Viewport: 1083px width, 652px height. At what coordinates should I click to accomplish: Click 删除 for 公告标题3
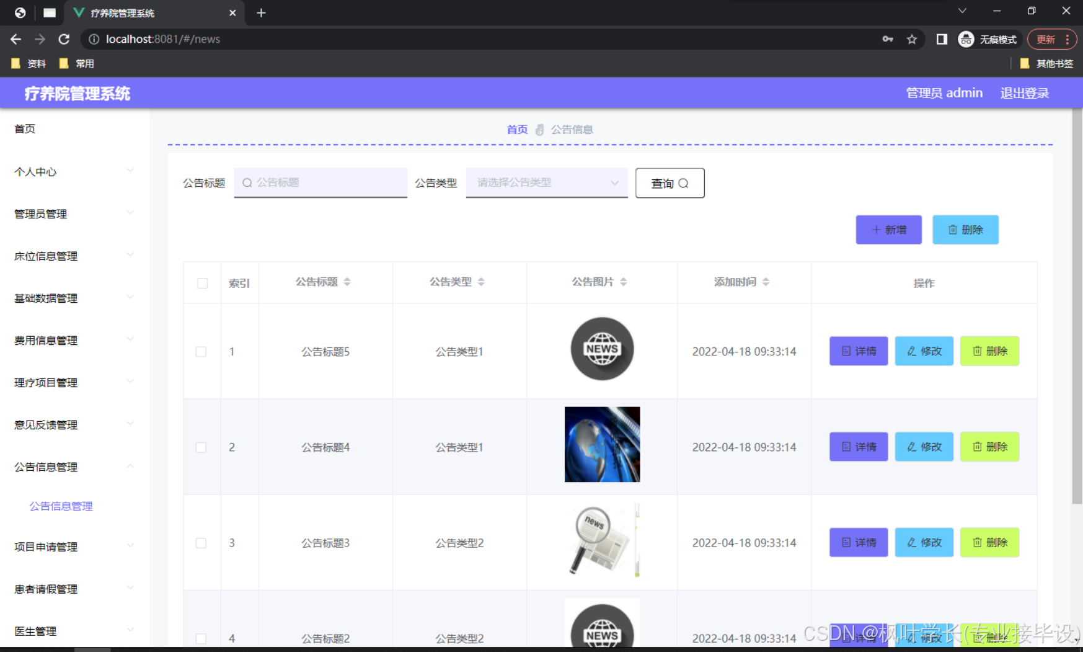point(989,542)
